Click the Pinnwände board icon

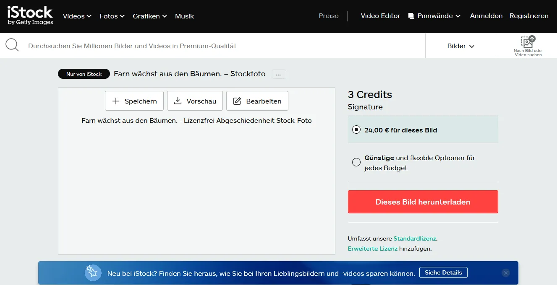click(x=411, y=16)
